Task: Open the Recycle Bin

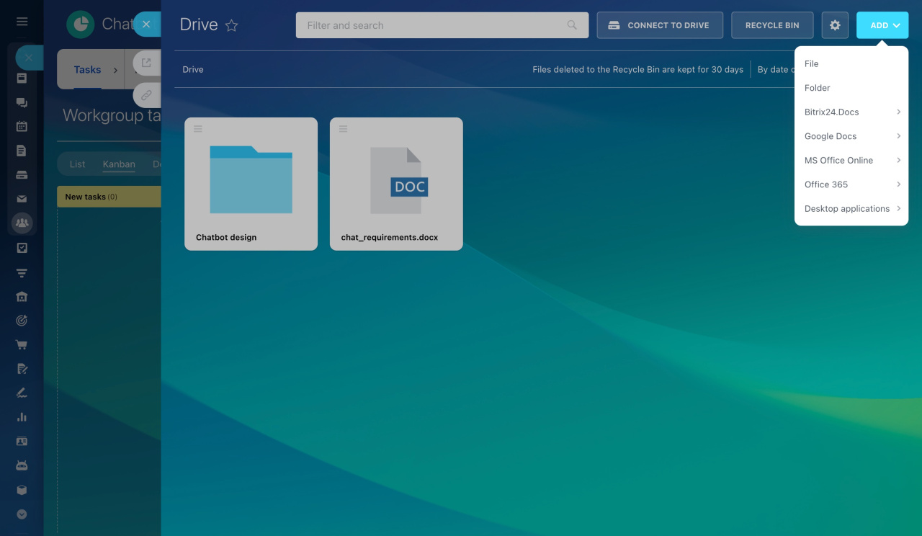Action: tap(772, 25)
